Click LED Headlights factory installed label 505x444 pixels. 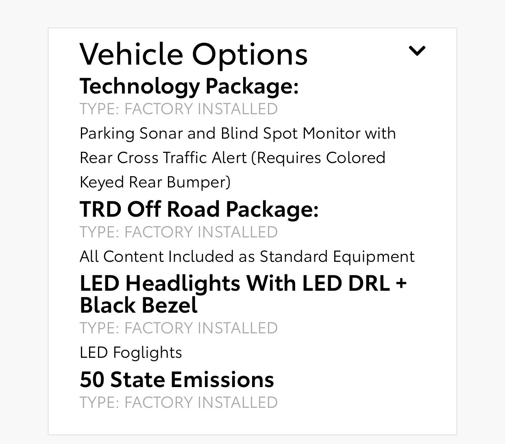[x=178, y=328]
